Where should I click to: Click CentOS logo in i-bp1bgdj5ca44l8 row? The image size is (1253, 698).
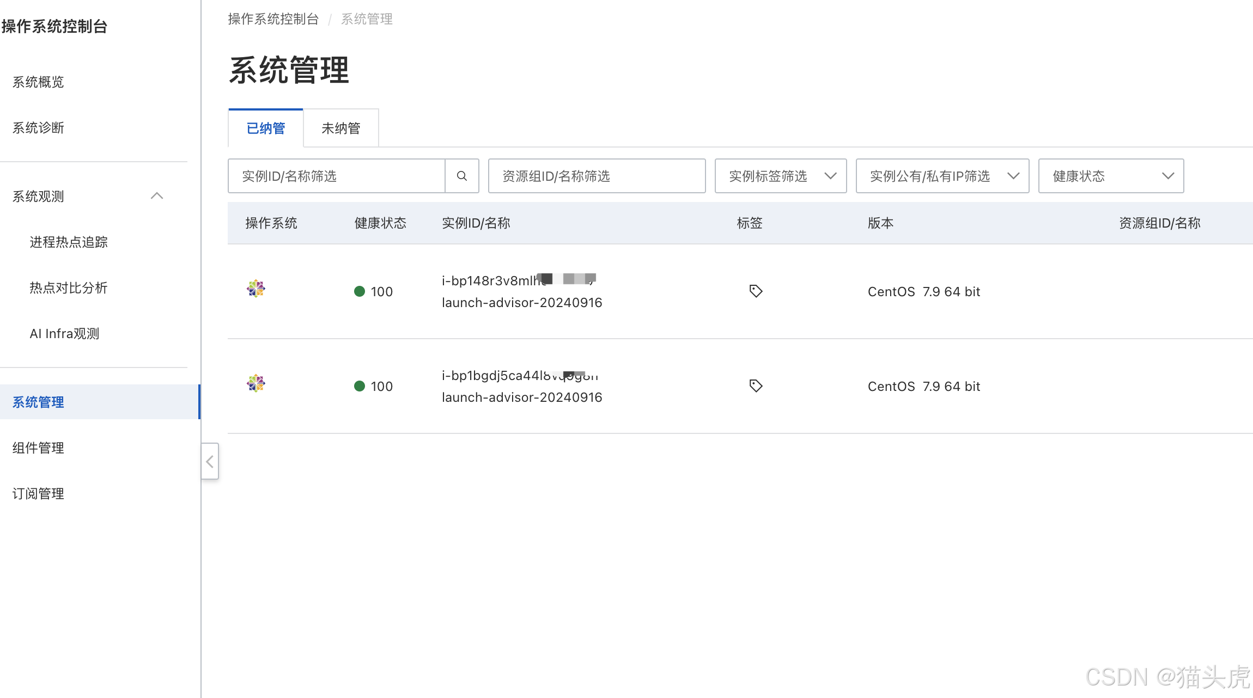coord(256,383)
